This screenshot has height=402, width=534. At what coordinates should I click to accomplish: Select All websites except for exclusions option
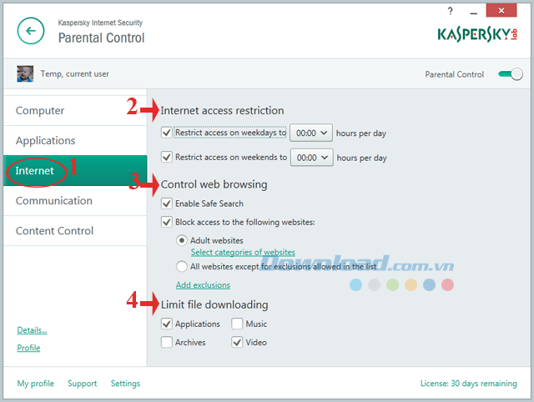[x=182, y=266]
